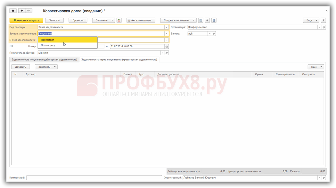This screenshot has width=336, height=188.
Task: Click the date field 01.07.2016
Action: click(x=137, y=46)
